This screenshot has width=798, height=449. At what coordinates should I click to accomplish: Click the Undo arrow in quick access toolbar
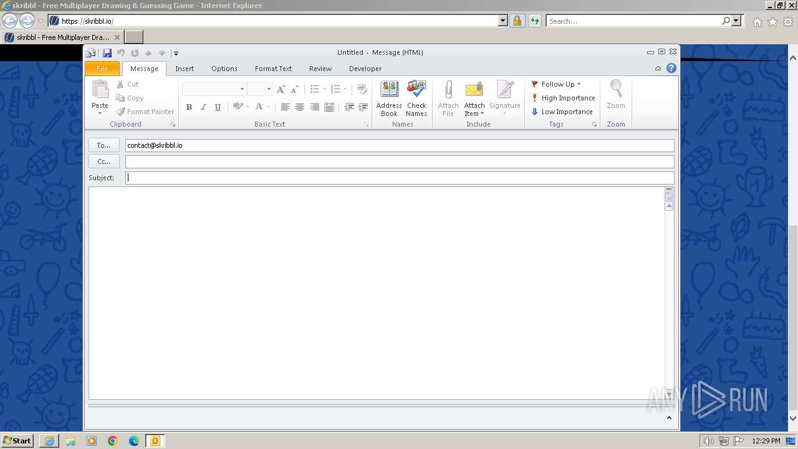(121, 53)
